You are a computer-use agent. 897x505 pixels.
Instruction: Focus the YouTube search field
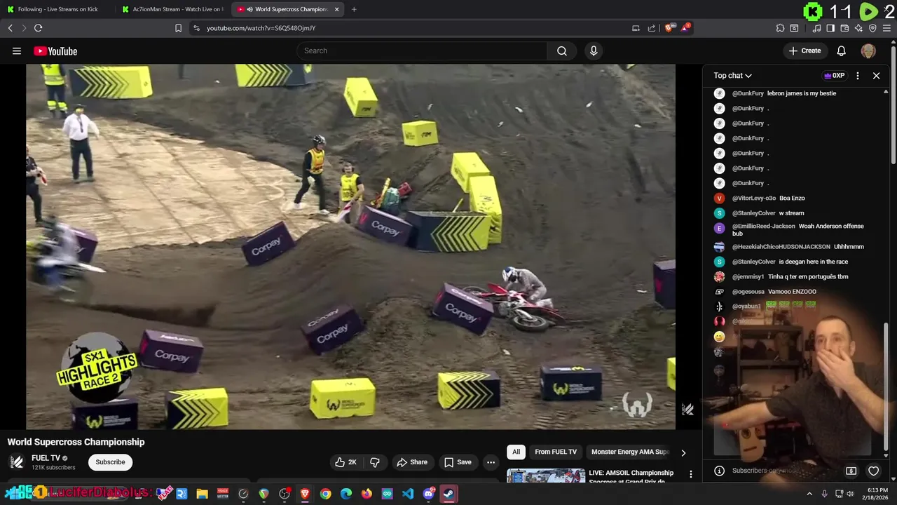click(x=423, y=50)
